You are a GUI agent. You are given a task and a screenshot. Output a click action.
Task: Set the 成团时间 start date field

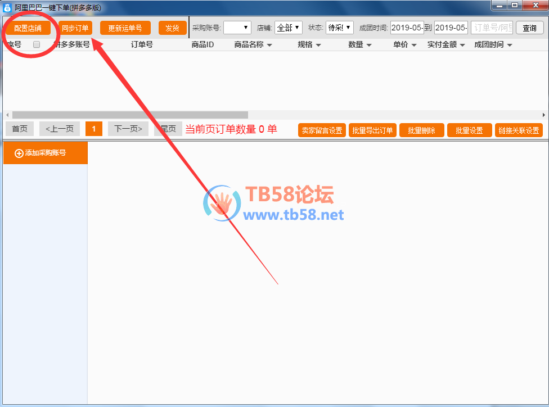[407, 28]
